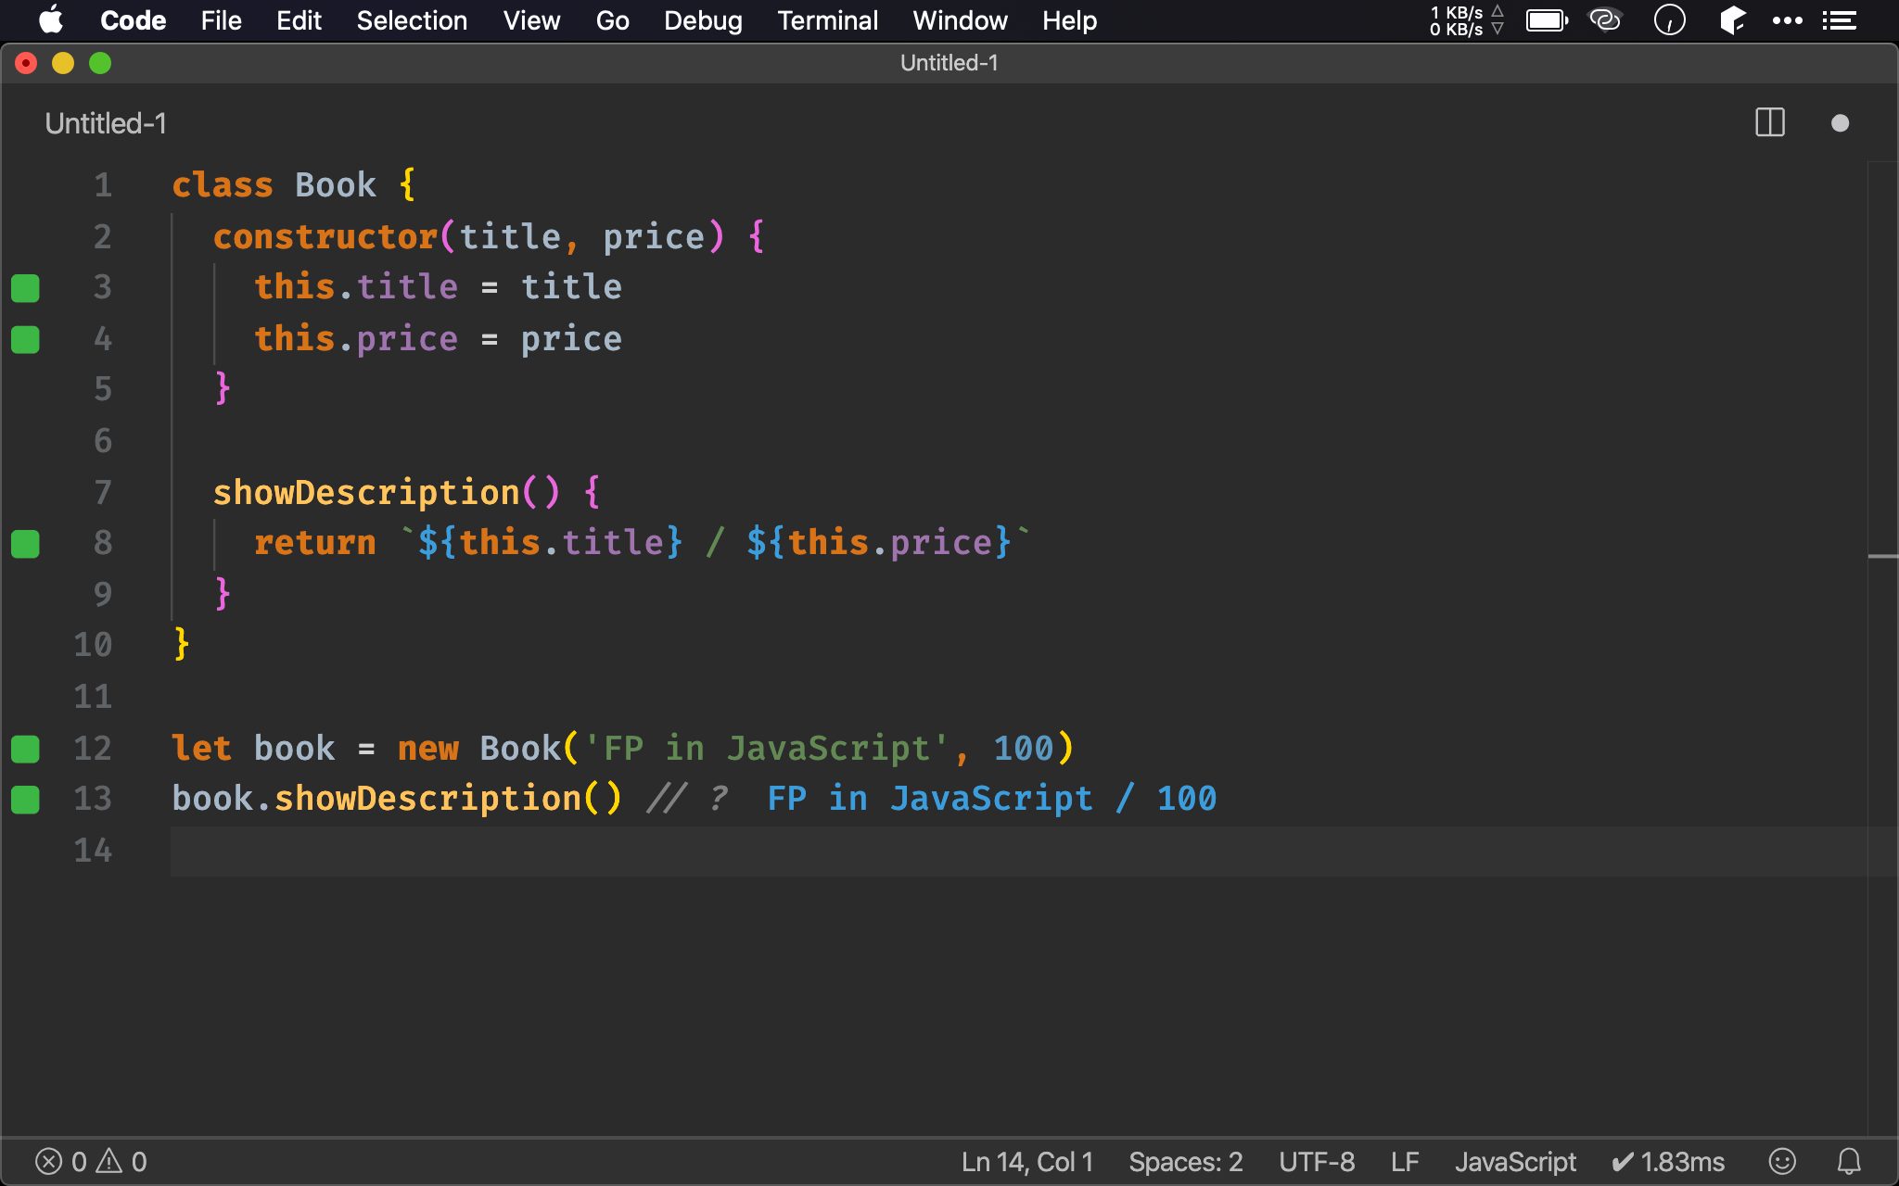Screen dimensions: 1899x1186
Task: Click the feedback smiley icon
Action: click(1781, 1161)
